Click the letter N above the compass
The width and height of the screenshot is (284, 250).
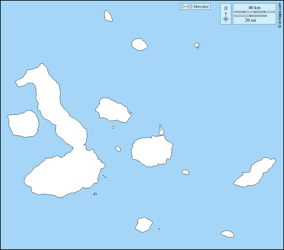[226, 8]
